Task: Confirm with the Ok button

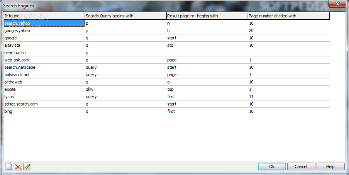Action: pos(272,167)
